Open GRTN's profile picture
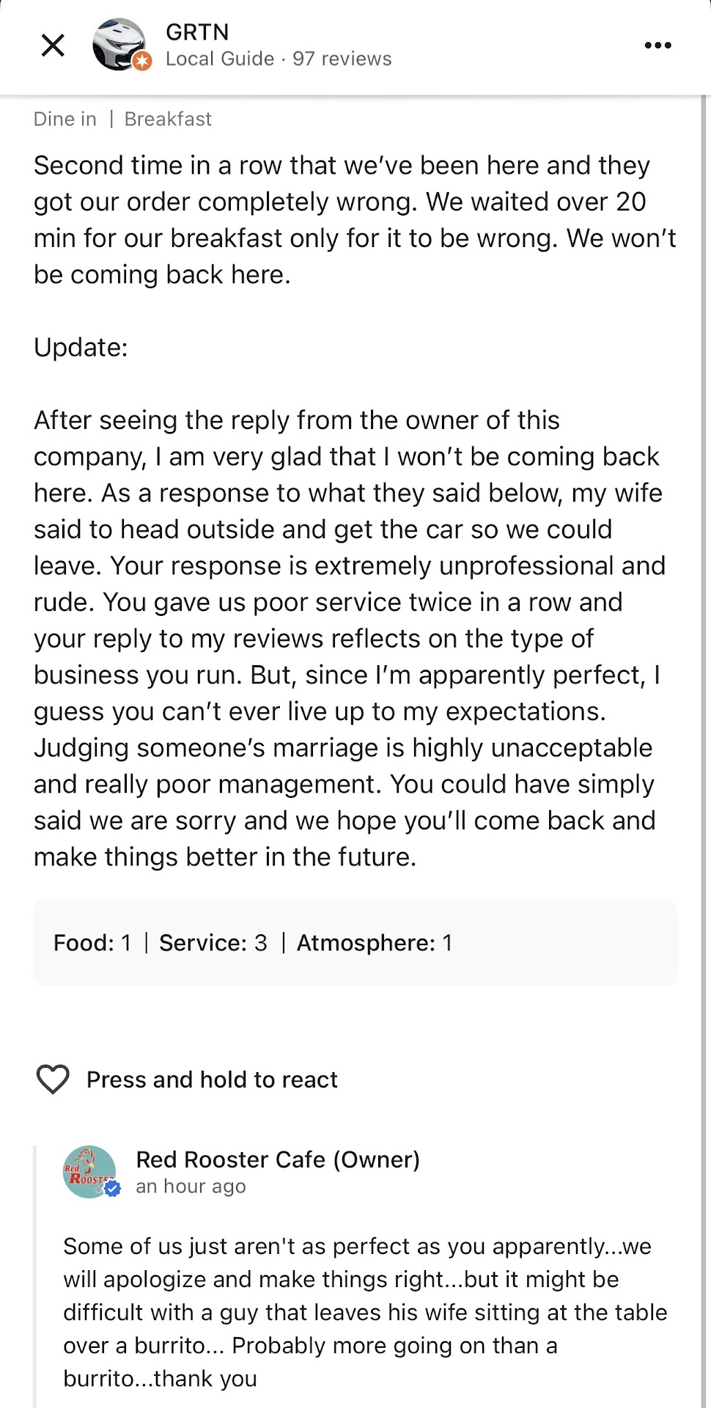711x1408 pixels. point(117,44)
